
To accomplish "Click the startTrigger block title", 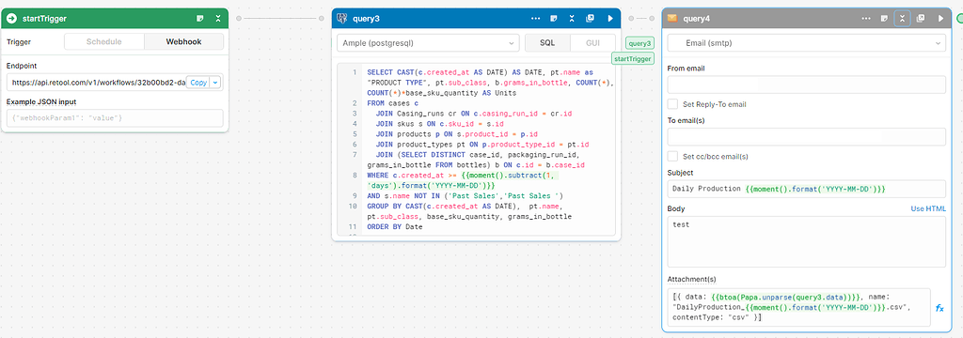I will pyautogui.click(x=44, y=19).
